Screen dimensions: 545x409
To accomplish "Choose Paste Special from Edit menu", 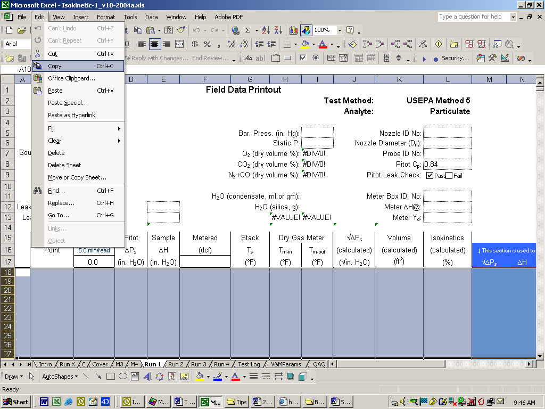I will point(78,103).
